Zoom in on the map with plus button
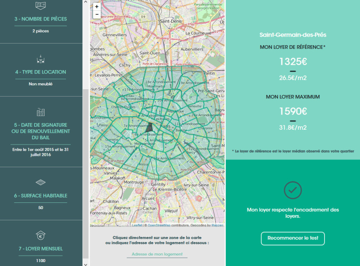Viewport: 360px width, 266px height. click(x=97, y=7)
